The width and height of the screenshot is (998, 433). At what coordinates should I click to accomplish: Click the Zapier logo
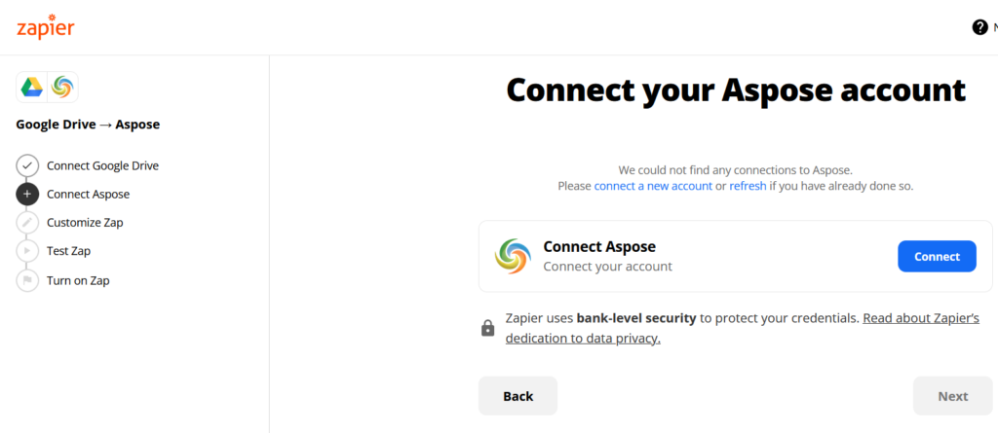[x=45, y=27]
